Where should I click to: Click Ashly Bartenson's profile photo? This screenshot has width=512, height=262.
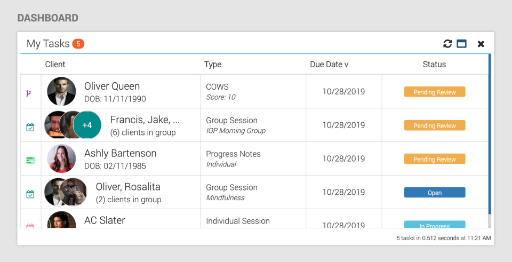[61, 158]
